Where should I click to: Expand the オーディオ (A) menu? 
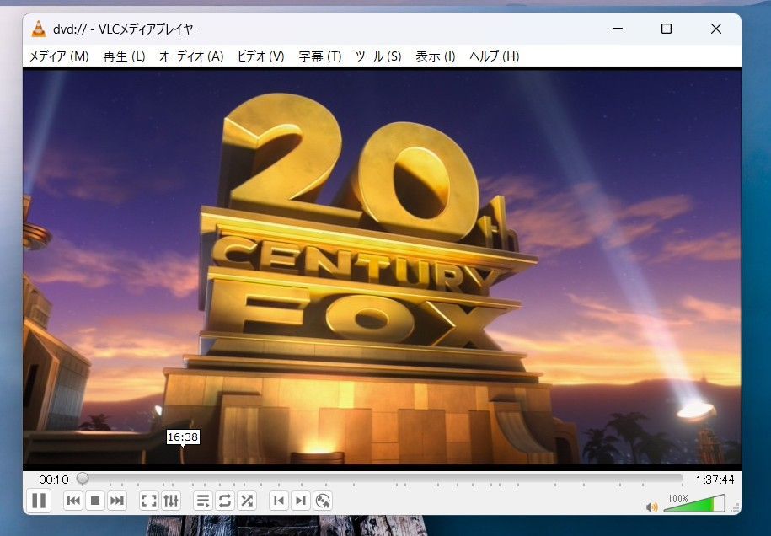[x=191, y=56]
